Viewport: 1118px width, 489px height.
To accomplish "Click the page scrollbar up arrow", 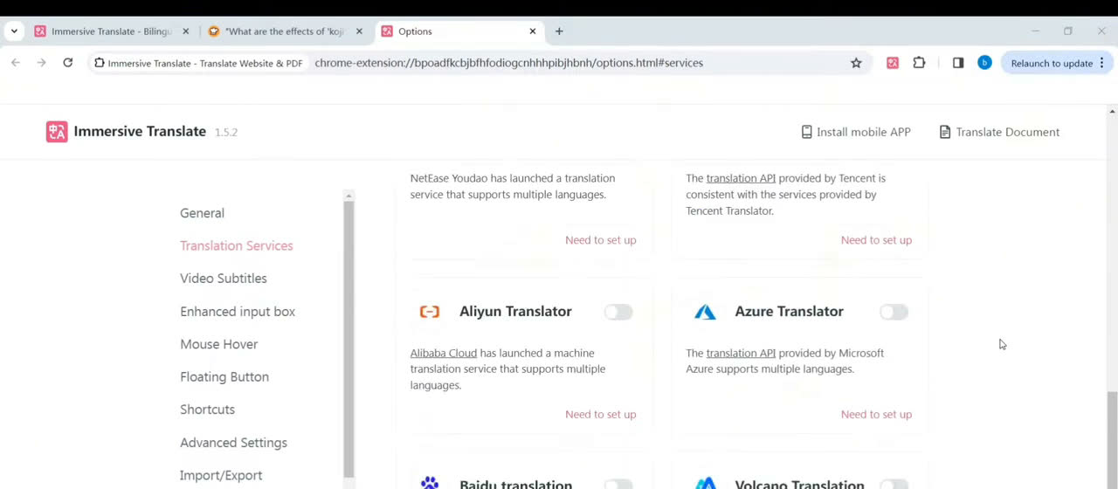I will pyautogui.click(x=1112, y=111).
